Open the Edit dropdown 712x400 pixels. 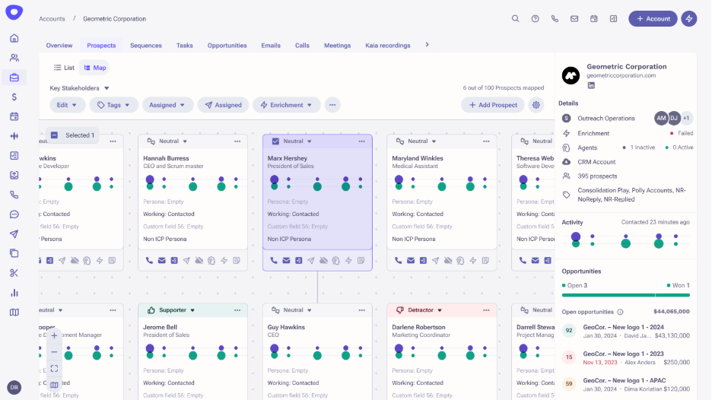click(67, 105)
